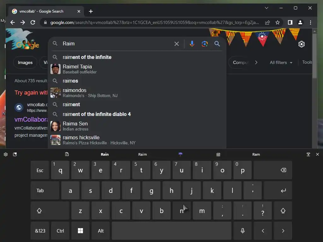
Task: Open the All filters dropdown
Action: coord(281,62)
